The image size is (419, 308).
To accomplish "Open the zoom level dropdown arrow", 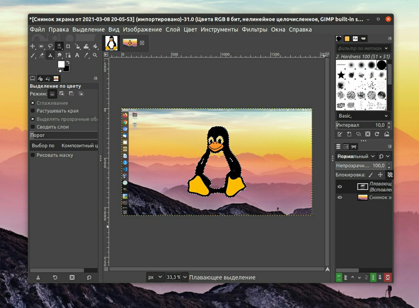I will [x=185, y=277].
